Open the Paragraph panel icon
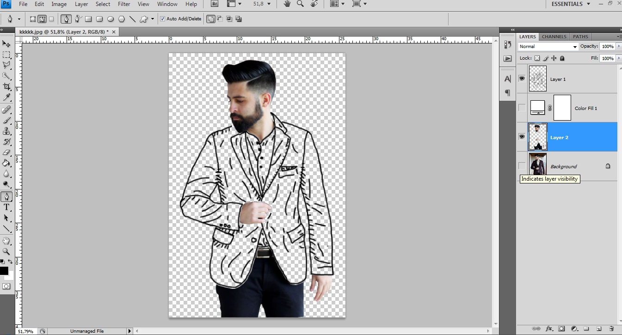 coord(508,92)
